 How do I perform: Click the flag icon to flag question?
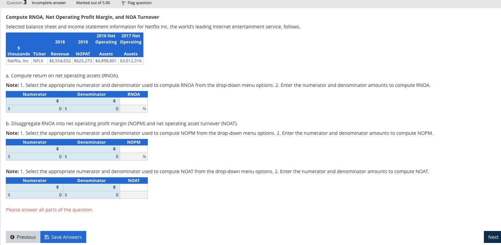coord(123,3)
